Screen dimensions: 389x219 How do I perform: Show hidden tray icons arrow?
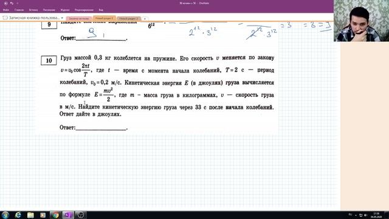356,215
